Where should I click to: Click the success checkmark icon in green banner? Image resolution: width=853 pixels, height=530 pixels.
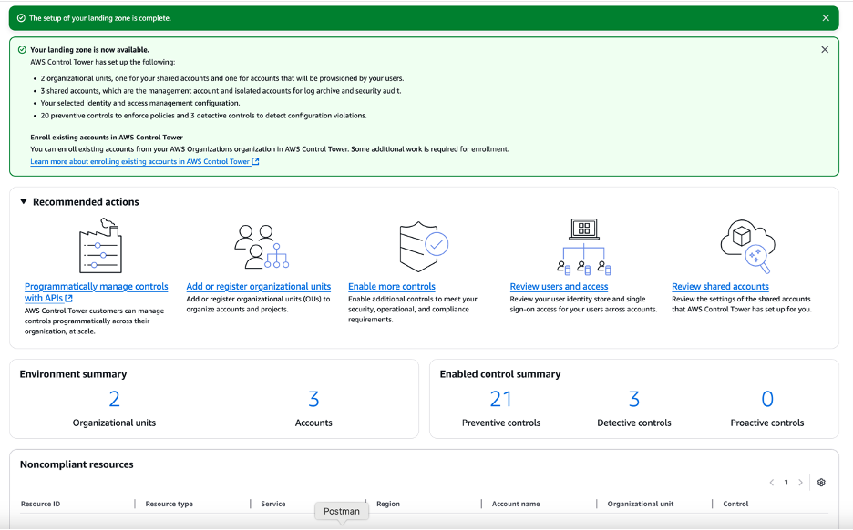21,18
